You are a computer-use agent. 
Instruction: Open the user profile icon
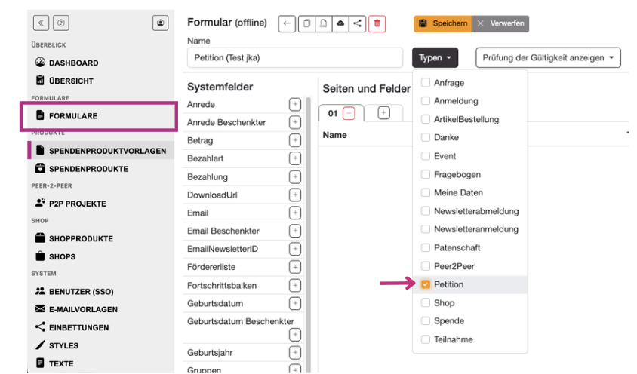161,23
